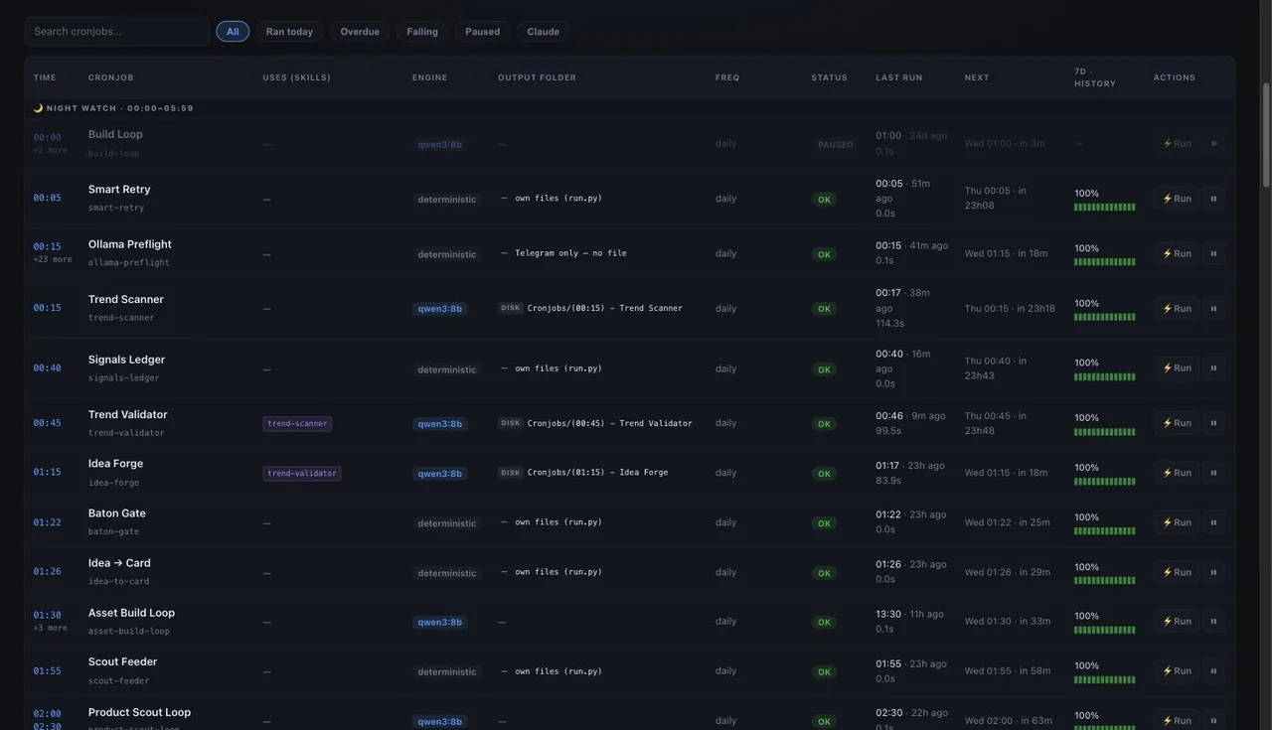This screenshot has height=730, width=1272.
Task: View Smart Retry 7-day history bar
Action: [x=1105, y=208]
